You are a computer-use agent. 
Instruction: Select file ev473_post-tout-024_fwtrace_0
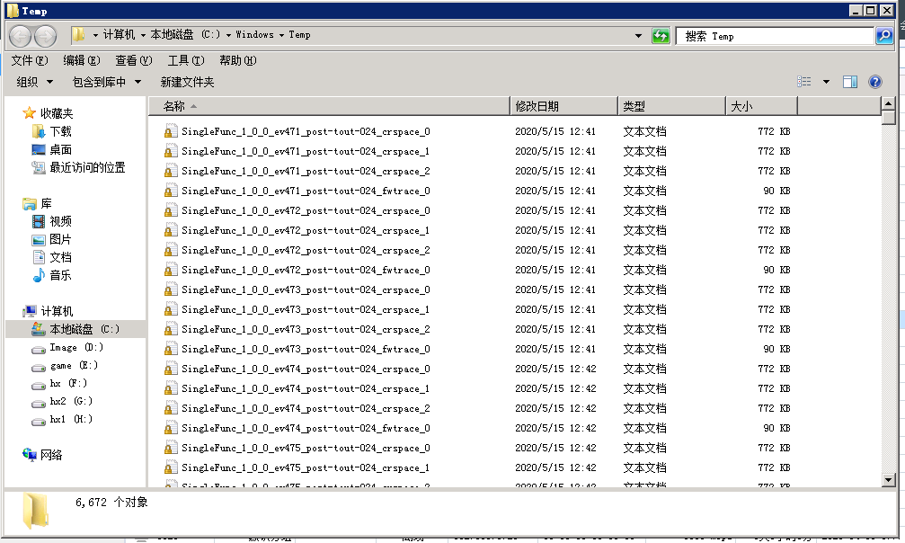point(306,349)
